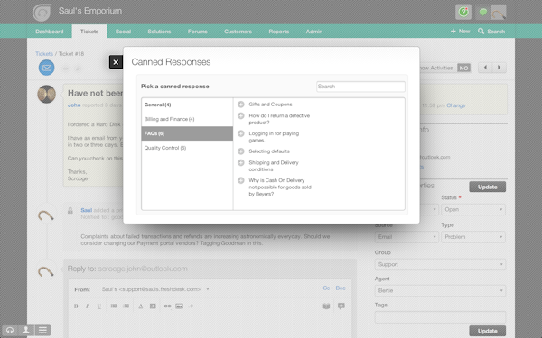Open the solutions book icon in editor
The image size is (542, 338).
pyautogui.click(x=326, y=306)
